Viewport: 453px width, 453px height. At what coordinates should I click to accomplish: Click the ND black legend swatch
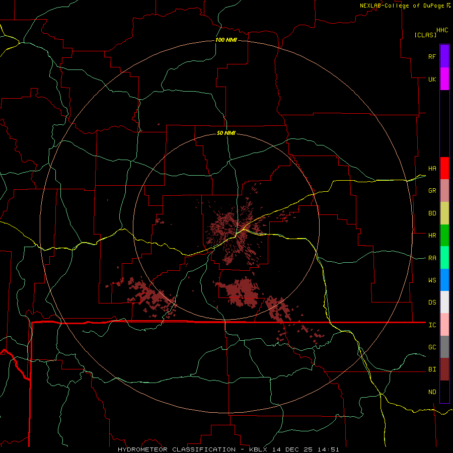pos(444,392)
